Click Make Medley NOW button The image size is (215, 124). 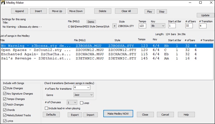[118, 114]
